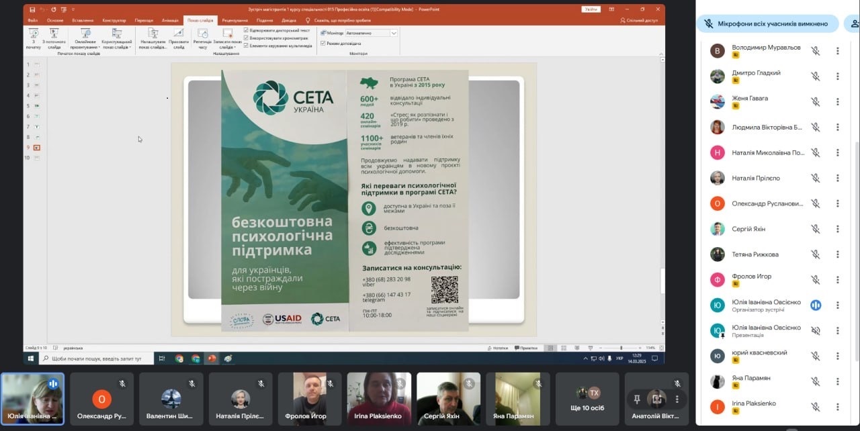This screenshot has width=860, height=431.
Task: Open the options menu for Яна Парамян in list
Action: click(837, 381)
